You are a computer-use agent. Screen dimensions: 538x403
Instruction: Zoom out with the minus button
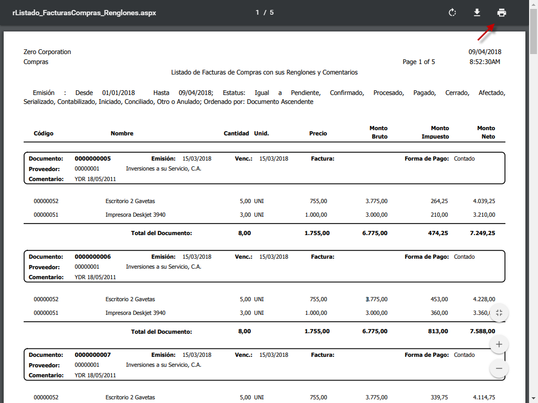[x=499, y=368]
